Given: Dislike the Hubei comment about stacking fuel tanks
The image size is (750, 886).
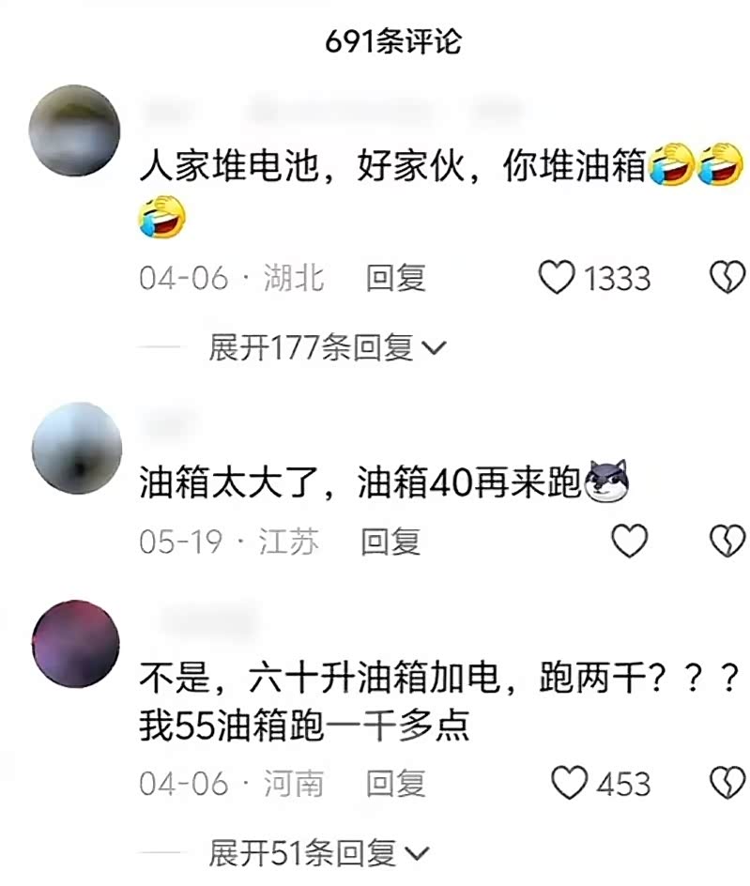Looking at the screenshot, I should (727, 278).
